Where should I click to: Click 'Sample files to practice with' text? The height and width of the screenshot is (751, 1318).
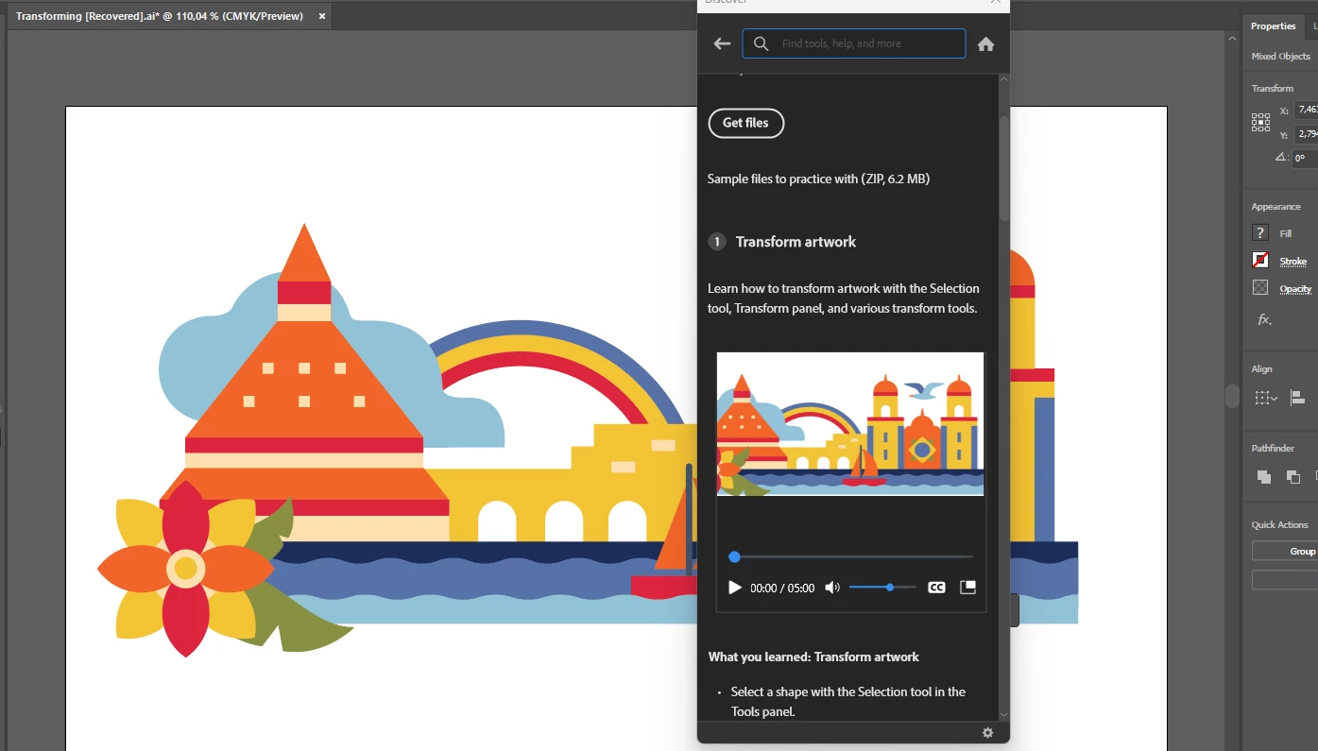click(x=818, y=179)
